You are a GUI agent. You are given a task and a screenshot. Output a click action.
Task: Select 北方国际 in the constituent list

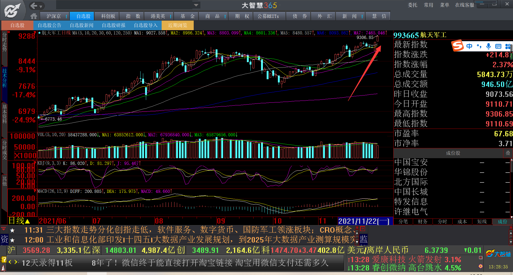click(411, 182)
